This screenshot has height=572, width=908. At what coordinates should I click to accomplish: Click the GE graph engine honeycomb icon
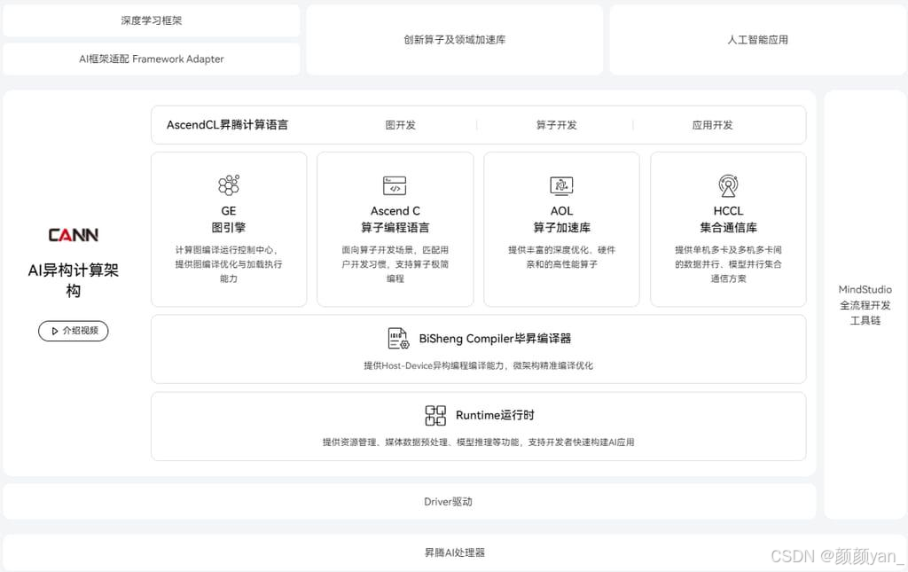coord(229,184)
